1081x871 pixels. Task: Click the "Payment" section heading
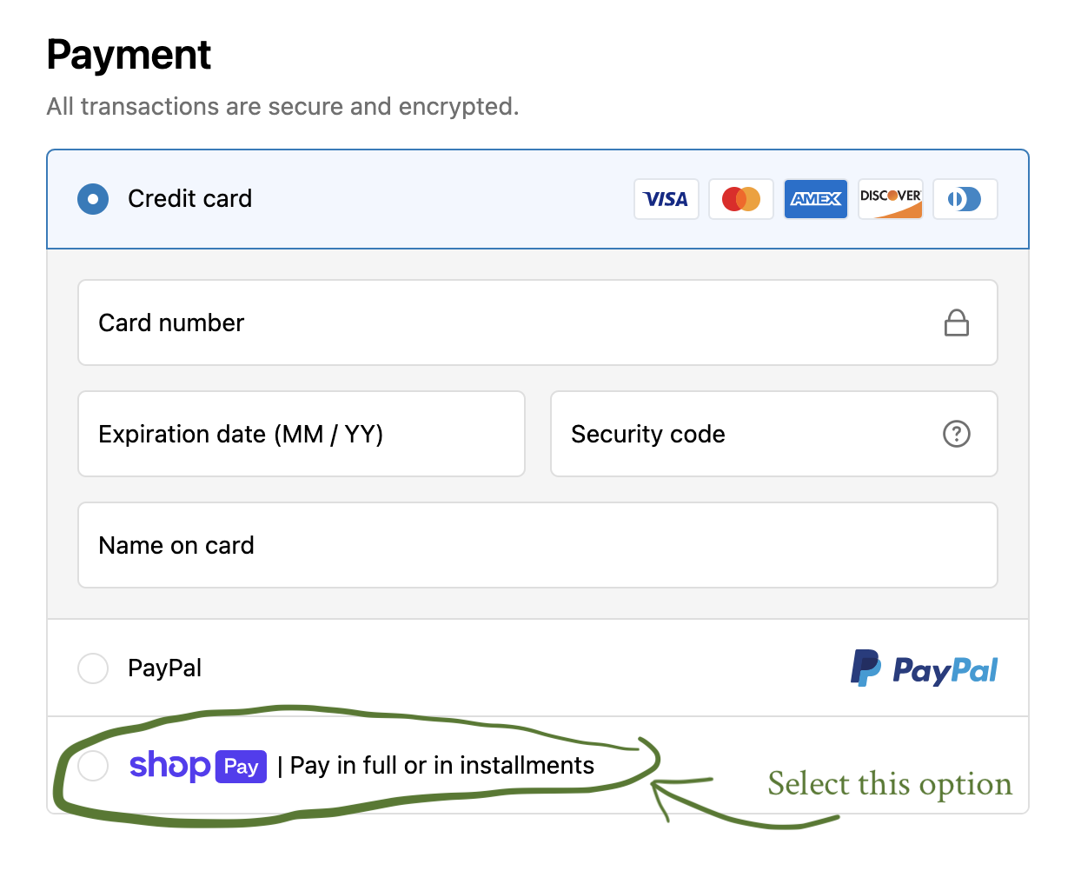tap(129, 55)
